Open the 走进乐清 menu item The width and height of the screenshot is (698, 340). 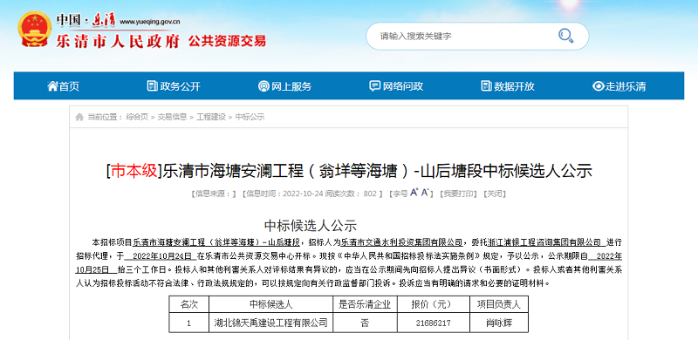(619, 86)
